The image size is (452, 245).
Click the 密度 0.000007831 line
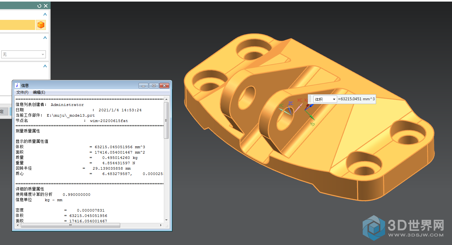click(x=60, y=210)
